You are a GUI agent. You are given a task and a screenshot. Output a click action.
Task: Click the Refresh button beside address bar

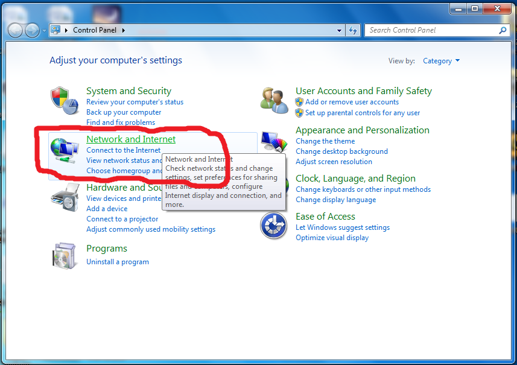pyautogui.click(x=353, y=30)
